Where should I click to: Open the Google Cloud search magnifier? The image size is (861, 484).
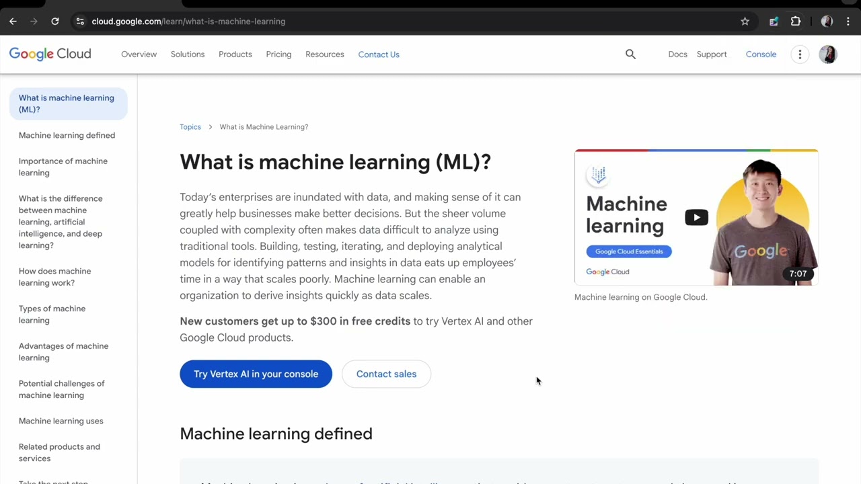630,54
